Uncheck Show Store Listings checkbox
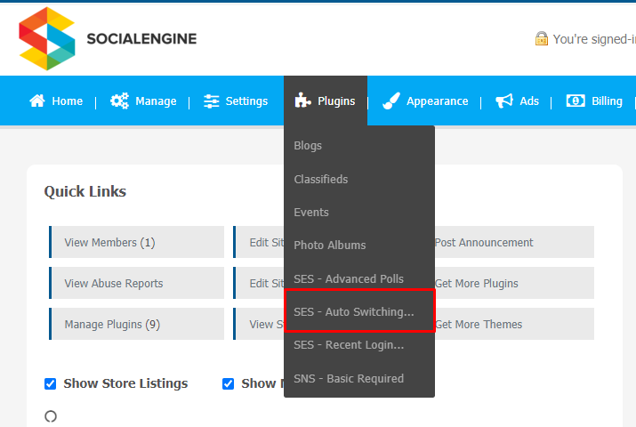This screenshot has width=636, height=427. [51, 383]
